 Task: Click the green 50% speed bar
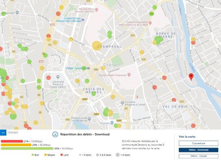click(x=27, y=149)
